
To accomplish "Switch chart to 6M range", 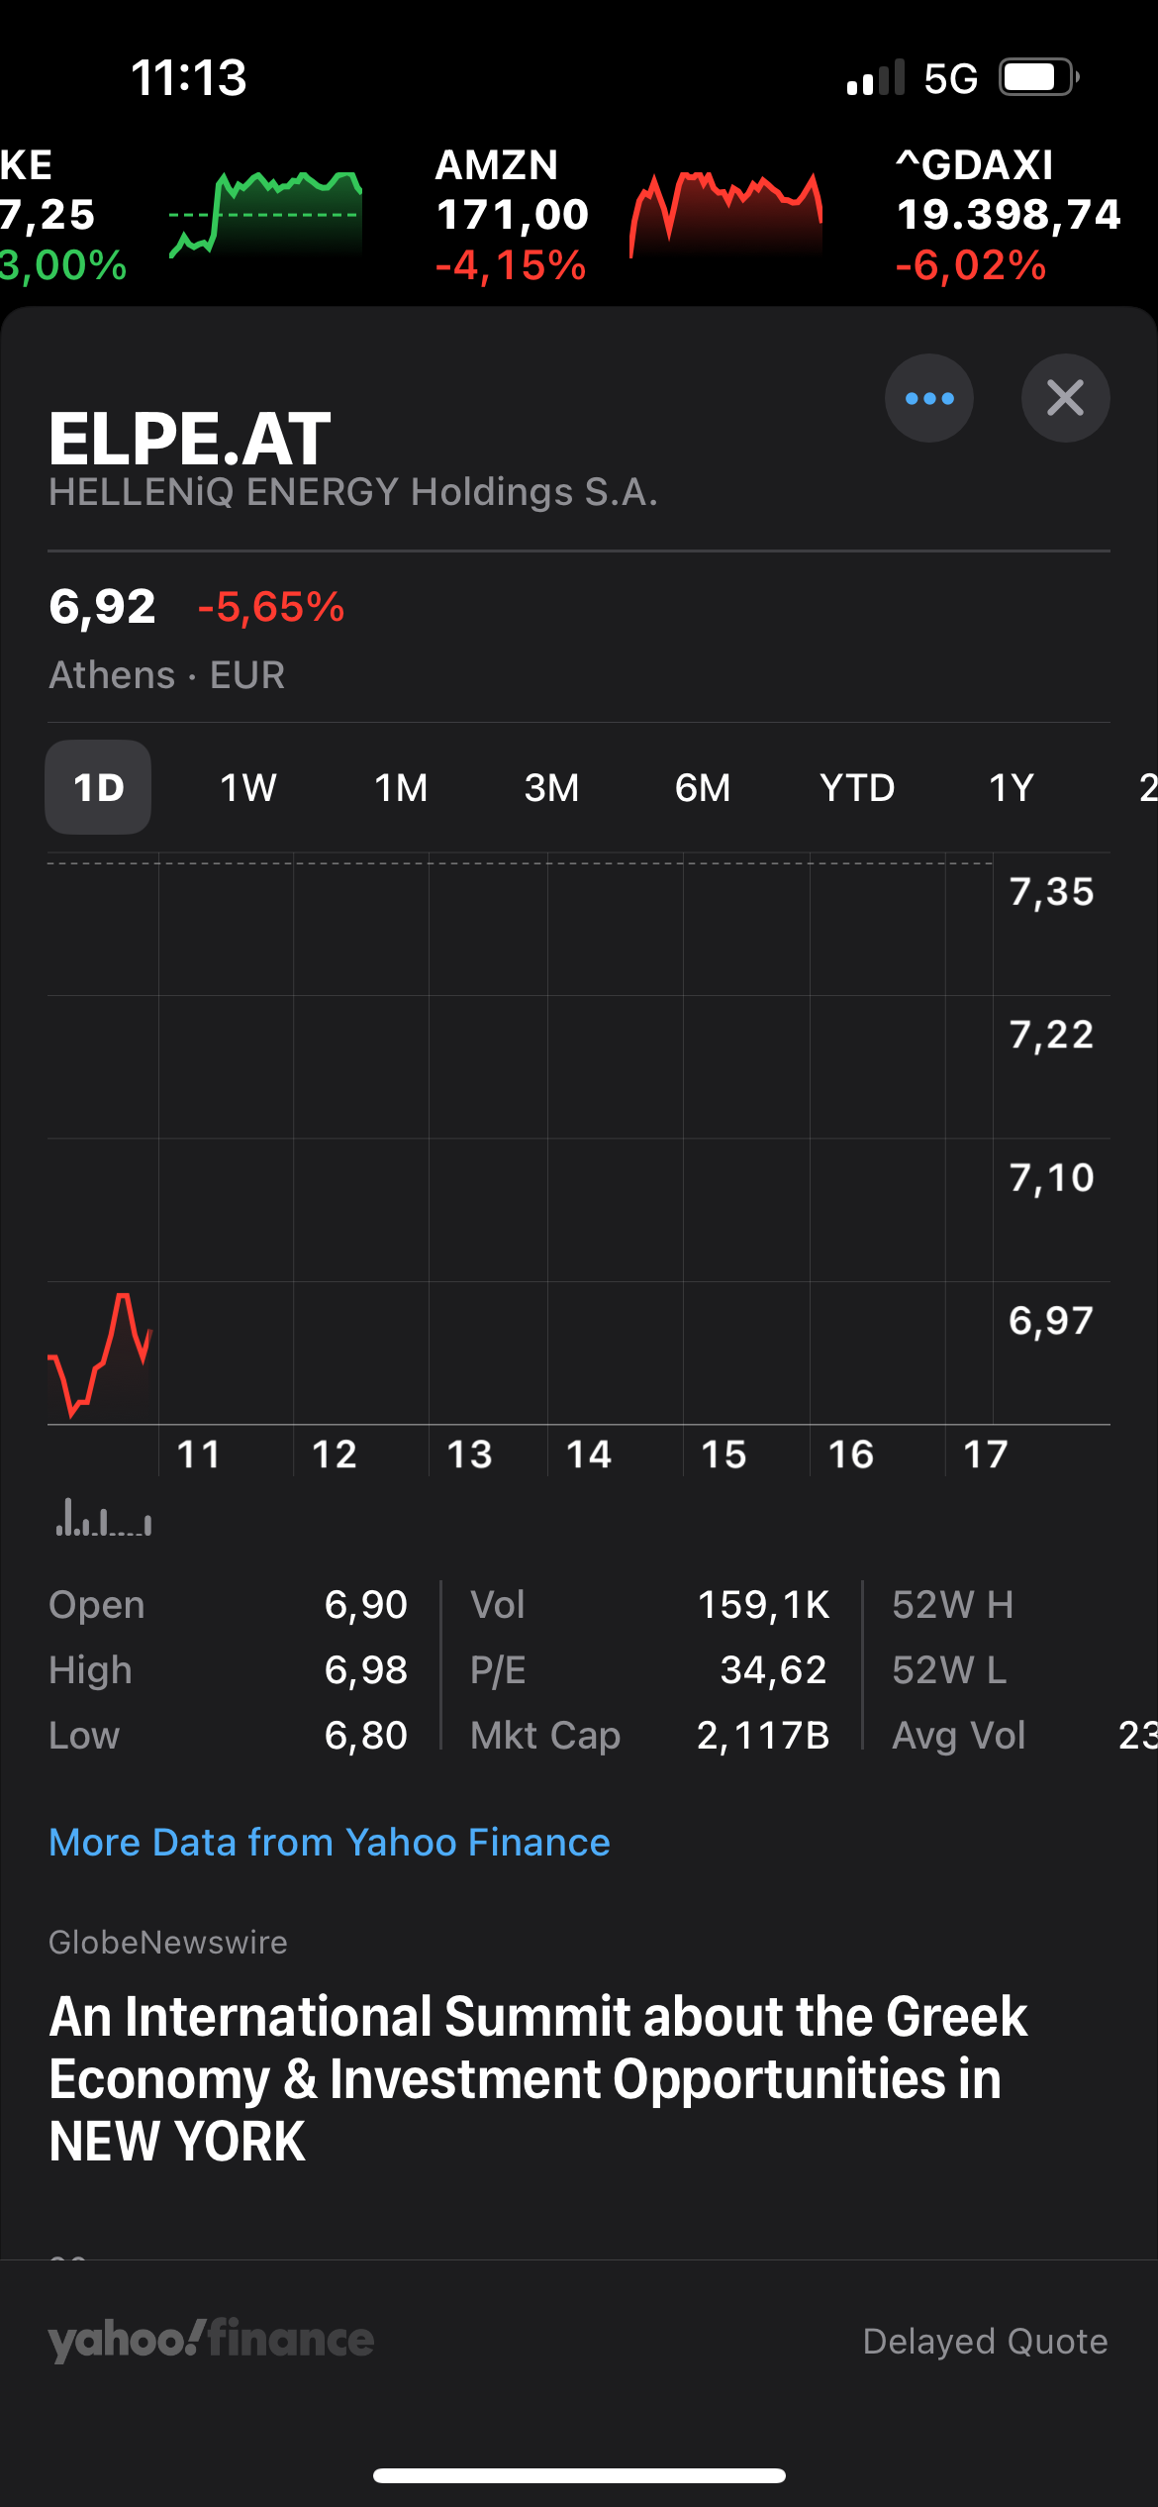I will (703, 787).
